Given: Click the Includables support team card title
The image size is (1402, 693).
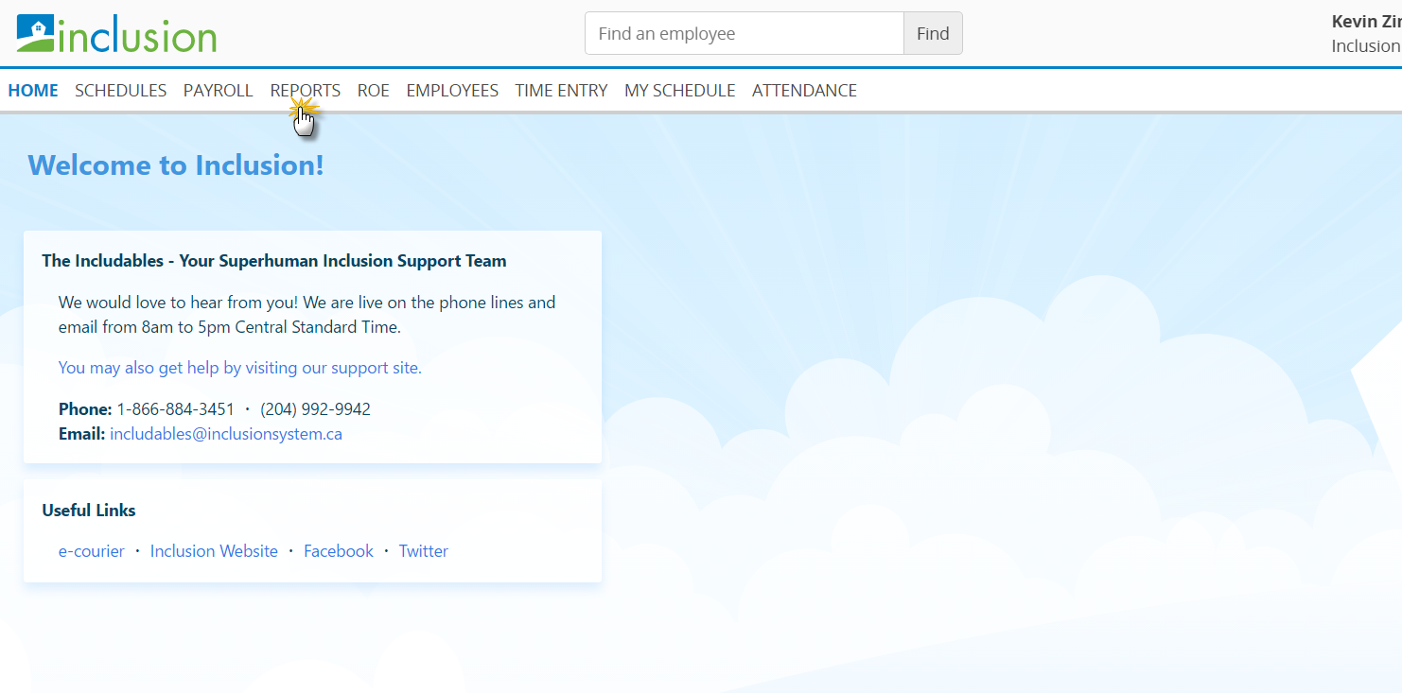Looking at the screenshot, I should (274, 261).
